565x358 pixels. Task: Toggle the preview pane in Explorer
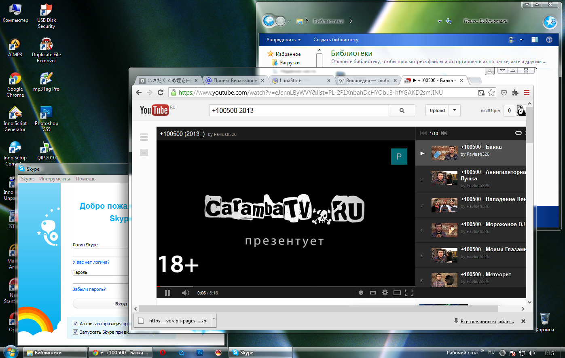click(534, 40)
